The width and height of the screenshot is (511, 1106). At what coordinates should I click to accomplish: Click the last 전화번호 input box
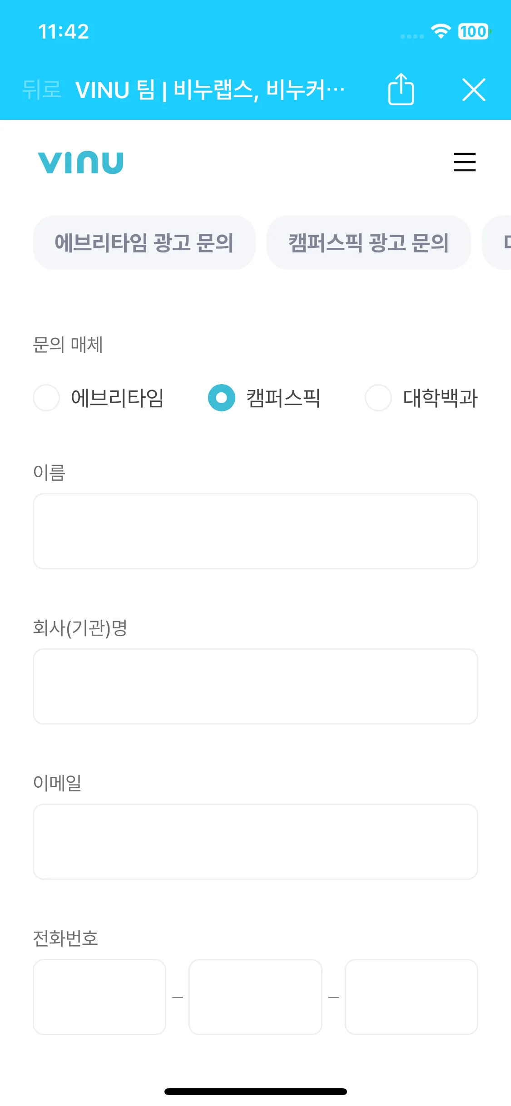[x=412, y=997]
